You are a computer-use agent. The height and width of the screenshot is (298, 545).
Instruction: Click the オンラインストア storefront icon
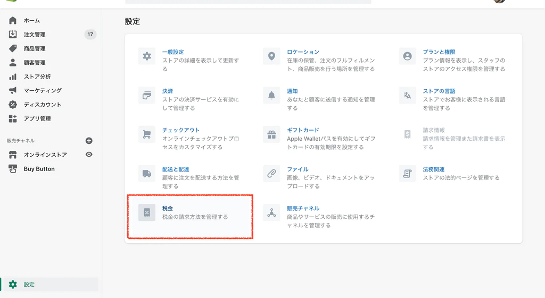[13, 155]
